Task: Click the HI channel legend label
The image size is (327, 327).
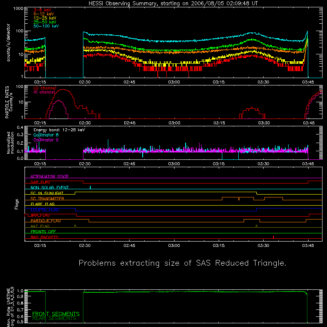Action: click(x=44, y=92)
